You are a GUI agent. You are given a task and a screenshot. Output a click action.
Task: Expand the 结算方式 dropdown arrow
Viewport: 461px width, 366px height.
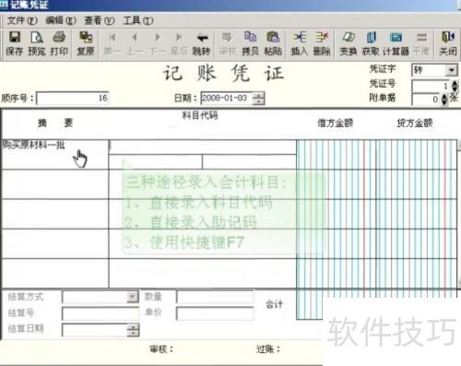[x=132, y=297]
